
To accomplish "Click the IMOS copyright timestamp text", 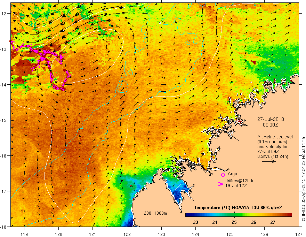I will point(303,178).
